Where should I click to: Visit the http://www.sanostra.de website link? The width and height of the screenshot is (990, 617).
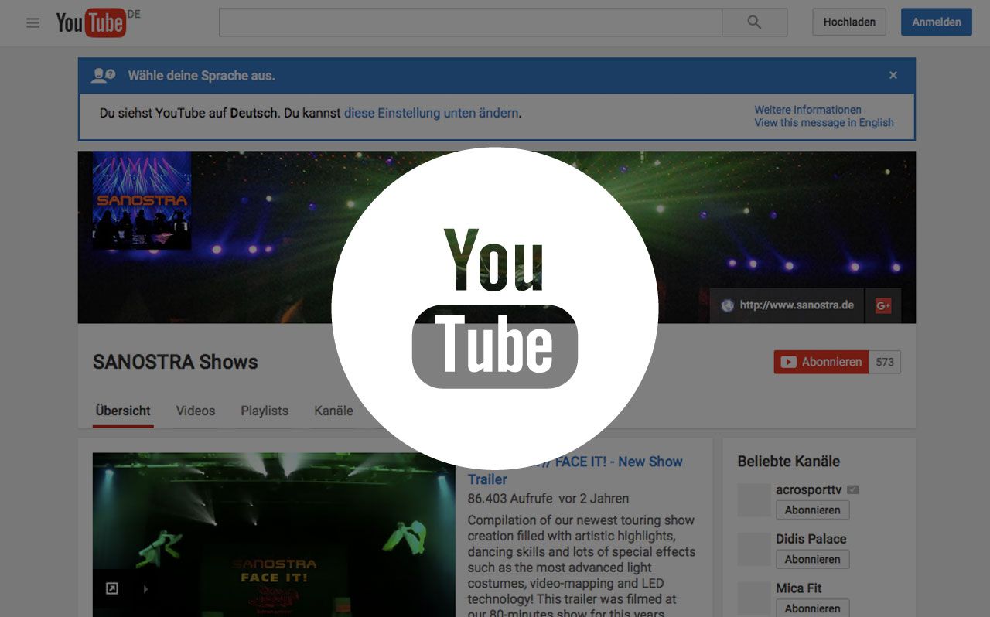pos(796,305)
